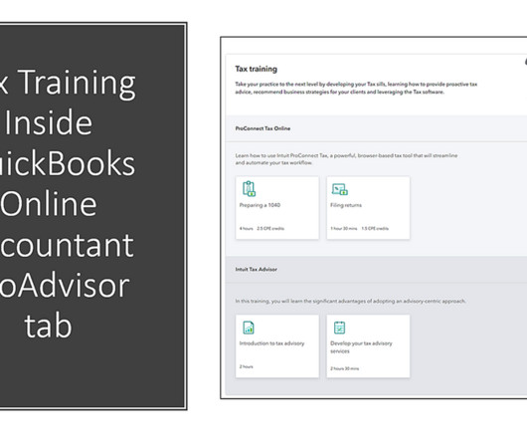Click the 2.5 CPE credits label
The height and width of the screenshot is (440, 527).
tap(270, 228)
